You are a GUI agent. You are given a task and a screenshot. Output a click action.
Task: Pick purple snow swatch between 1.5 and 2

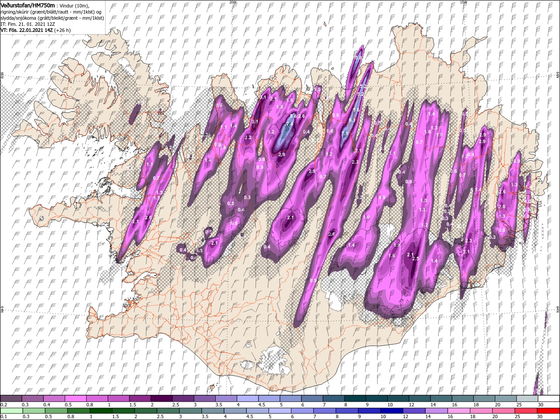click(x=140, y=399)
